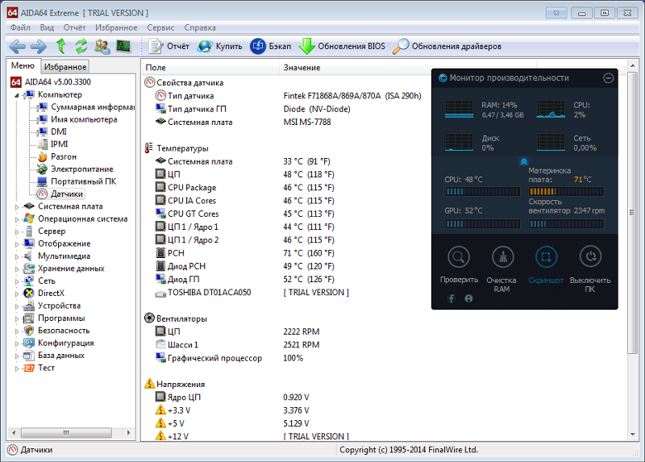The width and height of the screenshot is (645, 462).
Task: Open the Файл menu
Action: (20, 27)
